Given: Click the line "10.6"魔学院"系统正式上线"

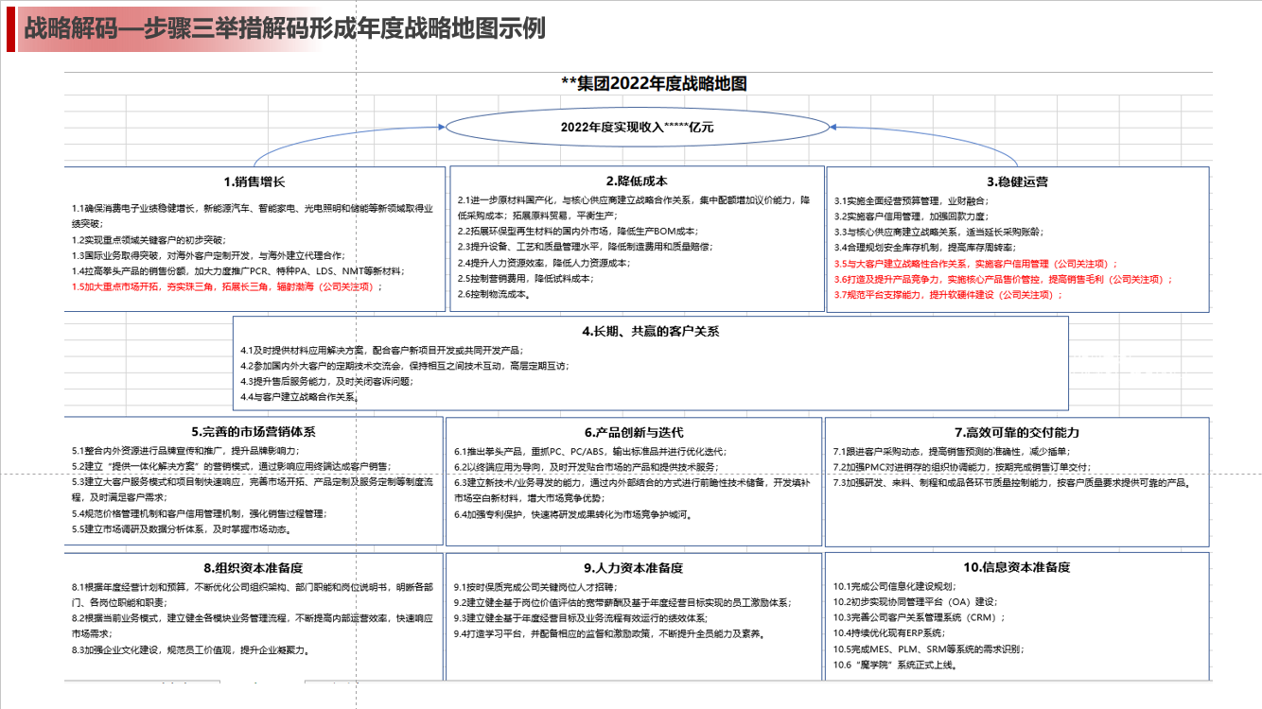Looking at the screenshot, I should coord(897,666).
